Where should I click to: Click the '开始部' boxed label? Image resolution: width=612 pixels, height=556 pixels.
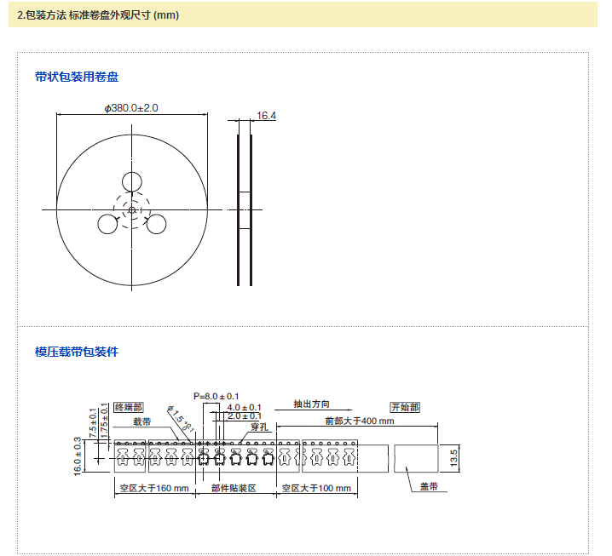pyautogui.click(x=405, y=407)
